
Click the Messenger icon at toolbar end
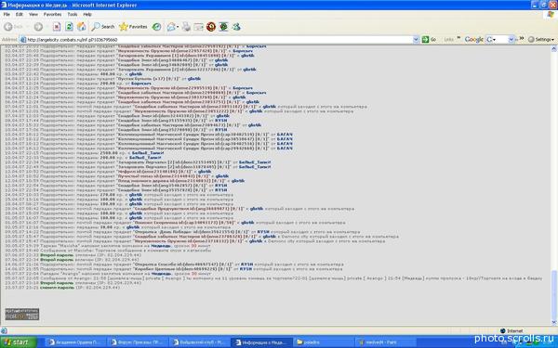click(x=236, y=27)
